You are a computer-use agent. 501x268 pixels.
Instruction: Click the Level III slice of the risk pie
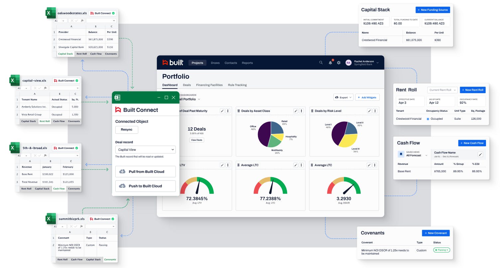coord(349,141)
